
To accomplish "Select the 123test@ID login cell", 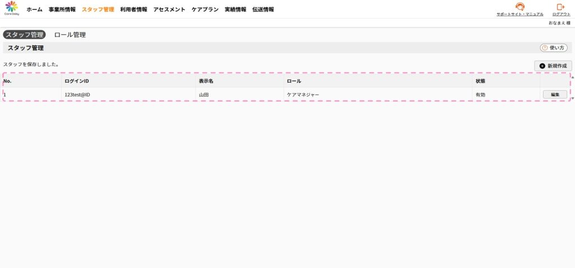I will pyautogui.click(x=77, y=95).
